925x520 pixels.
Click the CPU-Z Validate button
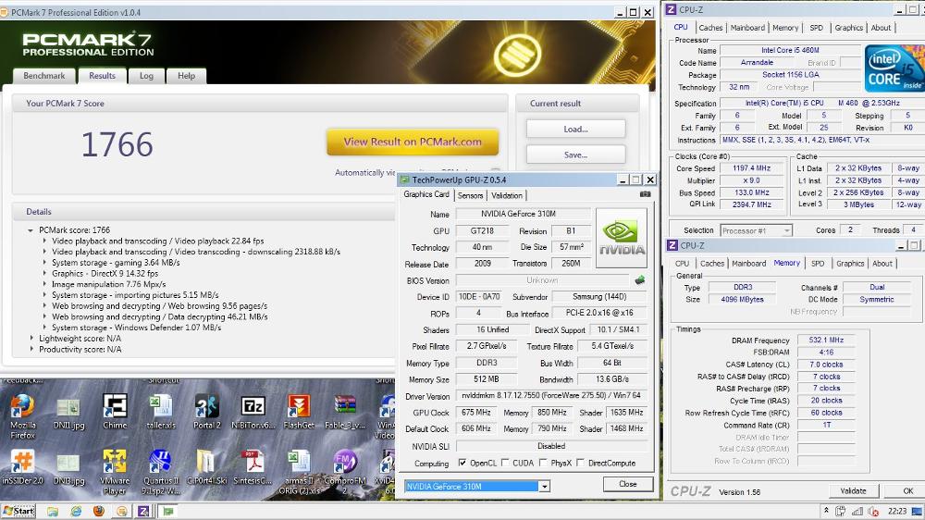[853, 490]
